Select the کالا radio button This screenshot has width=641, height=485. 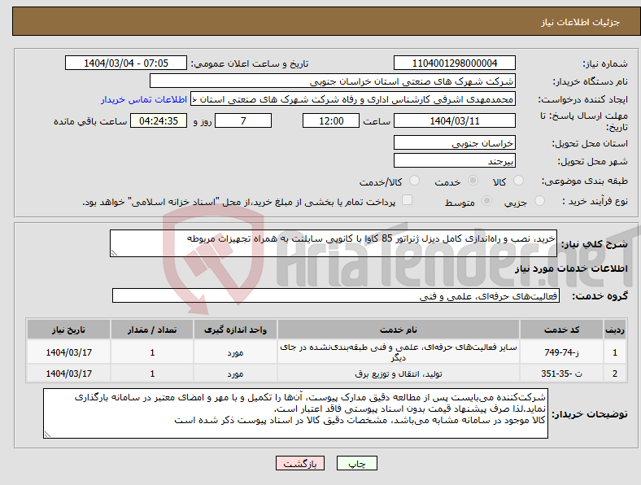[x=518, y=181]
